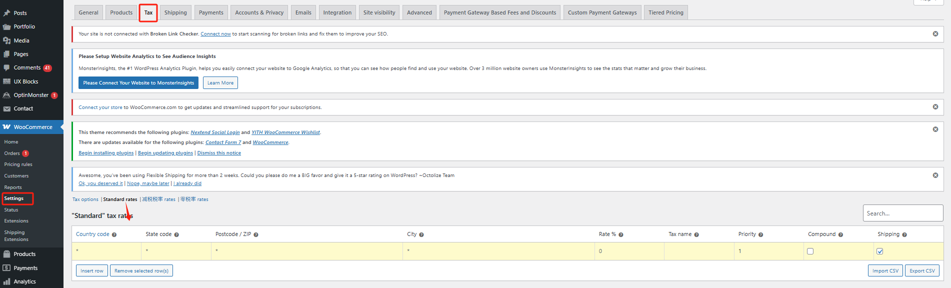Click the 零税率 rates sub-link

pos(194,199)
